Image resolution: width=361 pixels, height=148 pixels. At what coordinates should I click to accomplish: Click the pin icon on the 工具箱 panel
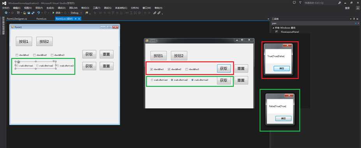[354, 19]
